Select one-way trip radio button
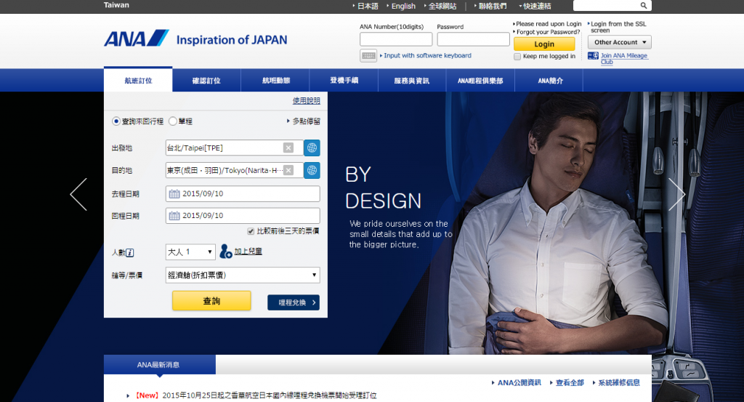The width and height of the screenshot is (744, 402). click(x=173, y=121)
